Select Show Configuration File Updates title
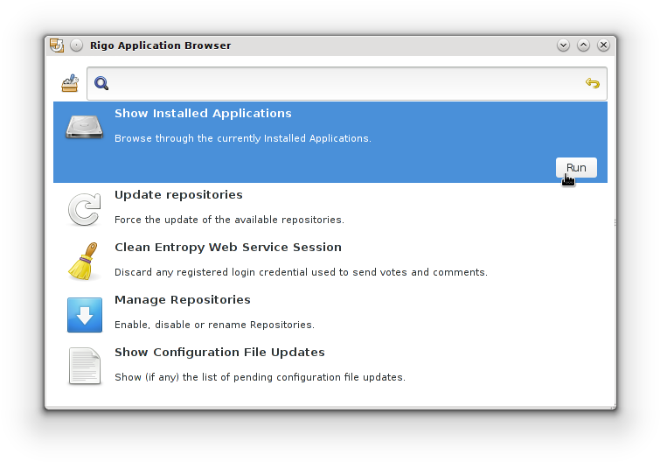This screenshot has width=660, height=462. [219, 352]
